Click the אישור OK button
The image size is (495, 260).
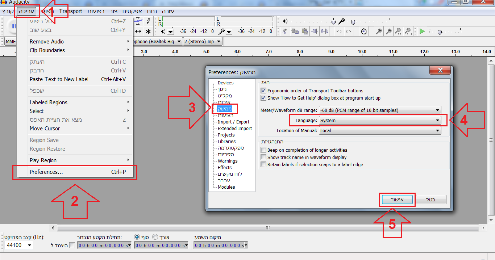click(397, 200)
